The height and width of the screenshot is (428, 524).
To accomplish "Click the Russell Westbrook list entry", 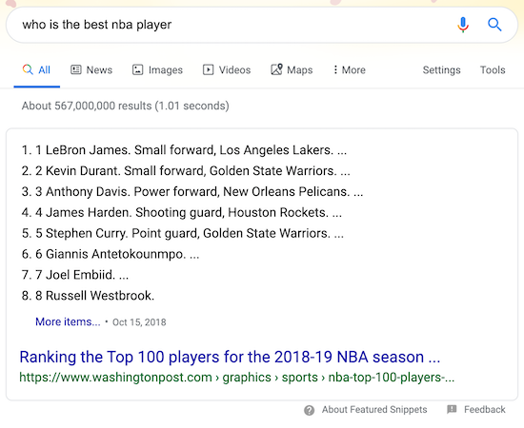I will (x=88, y=296).
